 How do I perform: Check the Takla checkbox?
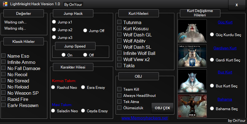click(x=119, y=65)
